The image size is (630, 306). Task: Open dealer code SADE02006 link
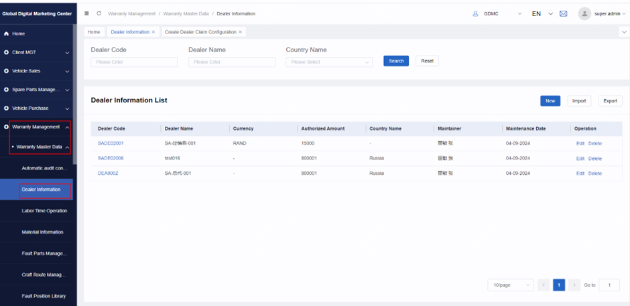(x=111, y=158)
